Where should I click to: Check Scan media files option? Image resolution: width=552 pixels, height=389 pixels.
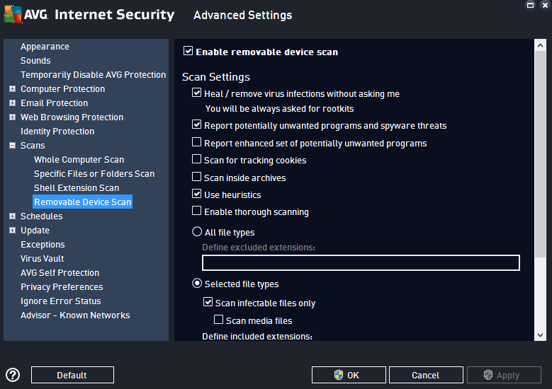[219, 320]
